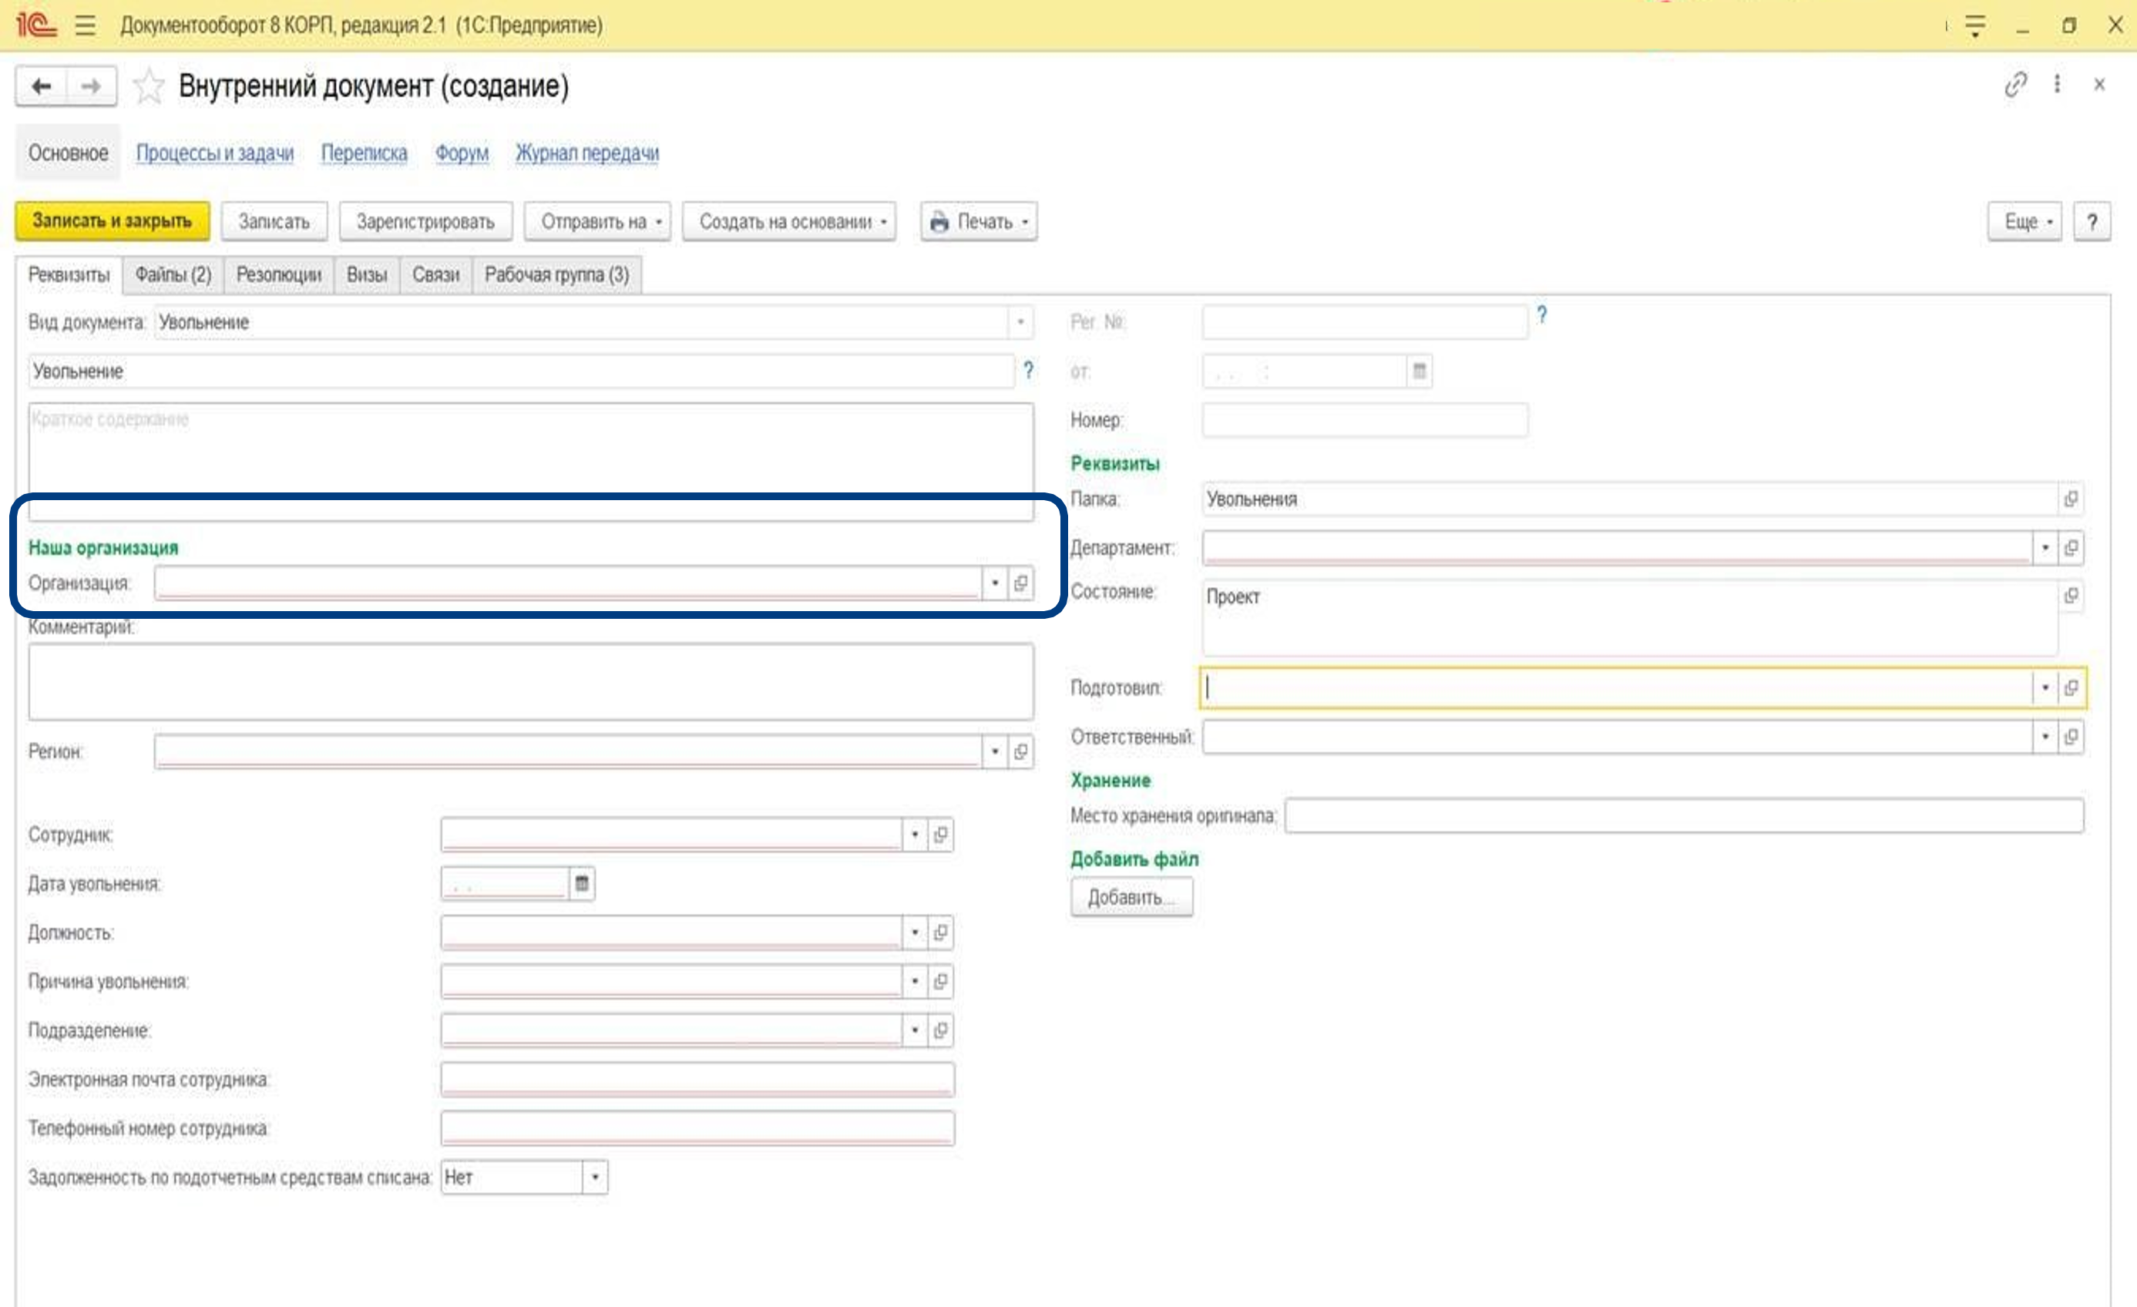2137x1307 pixels.
Task: Switch to the Рабочая группа (3) tab
Action: coord(557,275)
